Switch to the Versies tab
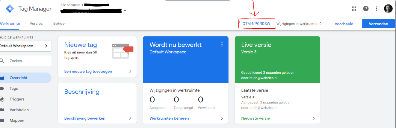Image resolution: width=396 pixels, height=128 pixels. (36, 24)
